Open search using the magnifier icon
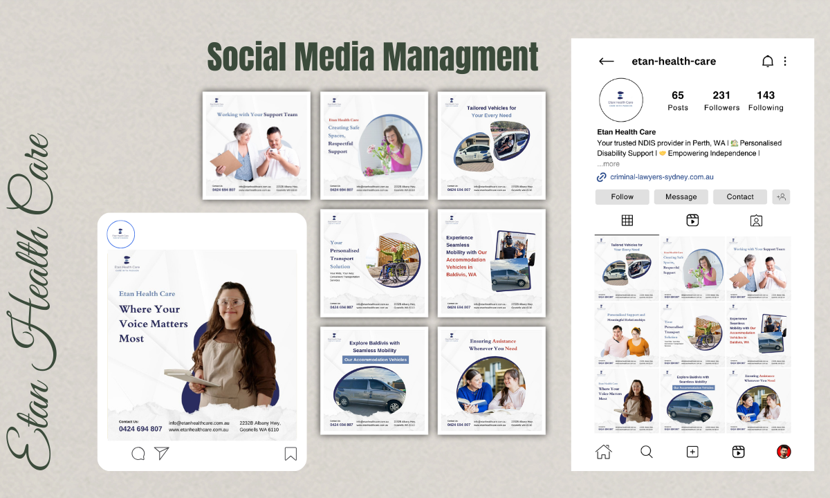Screen dimensions: 830x498 647,451
